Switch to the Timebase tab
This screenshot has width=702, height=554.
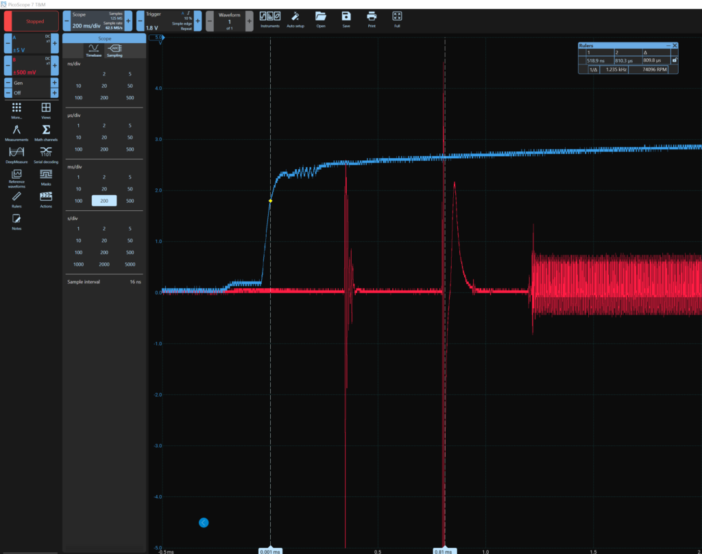coord(93,50)
